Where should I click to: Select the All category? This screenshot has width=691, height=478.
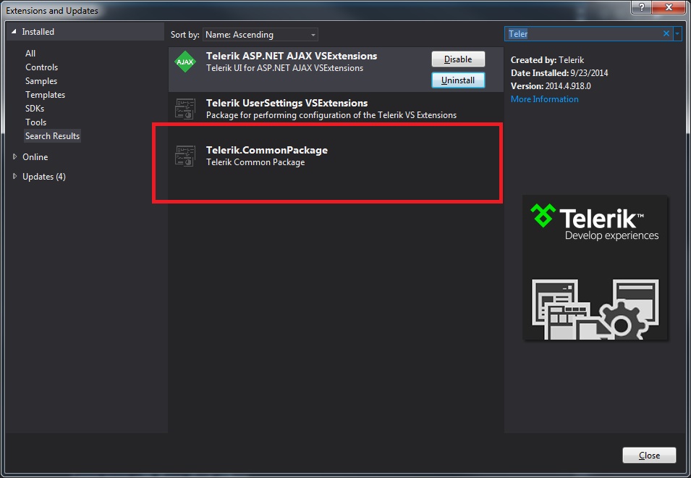tap(30, 54)
